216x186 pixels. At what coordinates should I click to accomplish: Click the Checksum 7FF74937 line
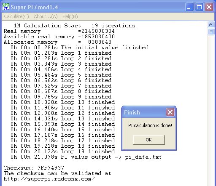34,168
